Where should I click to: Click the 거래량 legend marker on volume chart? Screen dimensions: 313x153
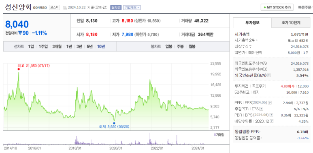coord(215,135)
